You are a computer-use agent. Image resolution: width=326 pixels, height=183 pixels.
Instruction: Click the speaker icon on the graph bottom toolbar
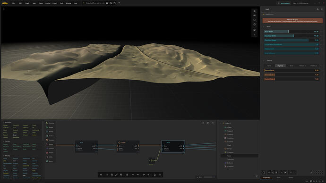[x=101, y=175]
